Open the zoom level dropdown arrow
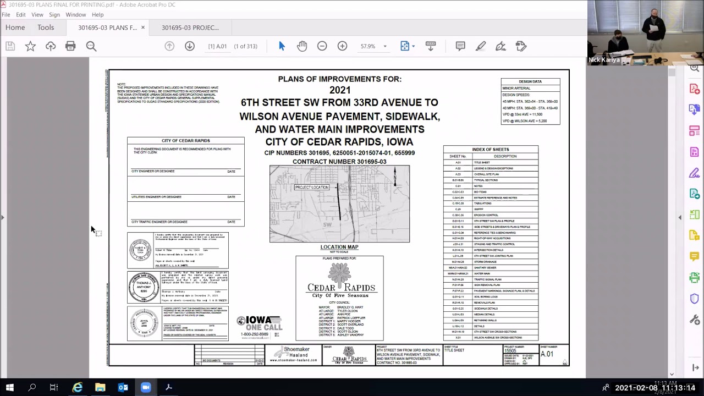Viewport: 704px width, 396px height. 385,46
